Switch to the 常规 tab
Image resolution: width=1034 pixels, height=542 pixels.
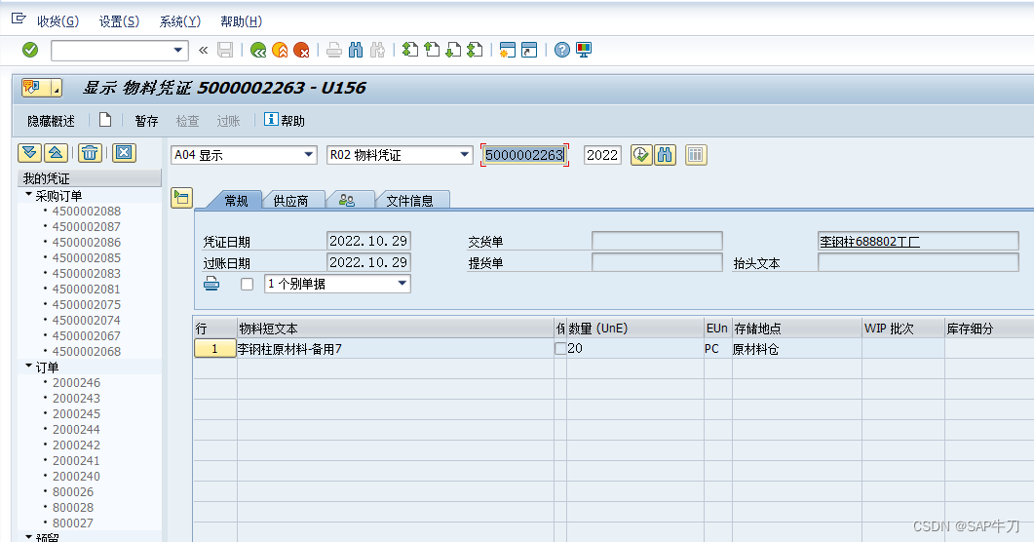236,201
